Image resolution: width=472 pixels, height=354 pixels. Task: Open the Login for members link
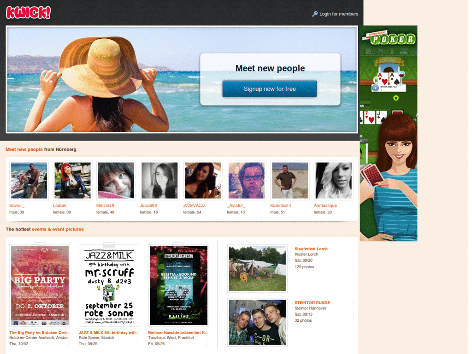tap(339, 14)
